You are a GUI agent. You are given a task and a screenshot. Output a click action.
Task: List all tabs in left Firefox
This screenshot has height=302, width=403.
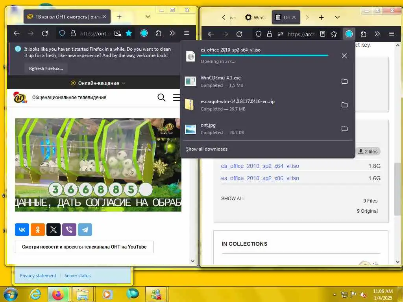tap(148, 17)
